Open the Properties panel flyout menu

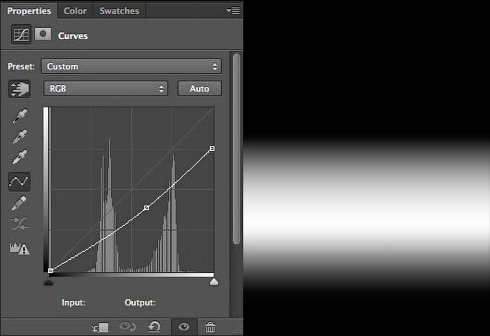pos(233,10)
